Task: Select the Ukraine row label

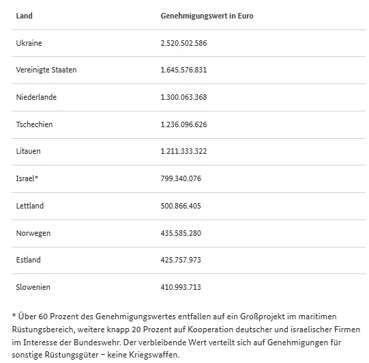Action: [x=29, y=43]
